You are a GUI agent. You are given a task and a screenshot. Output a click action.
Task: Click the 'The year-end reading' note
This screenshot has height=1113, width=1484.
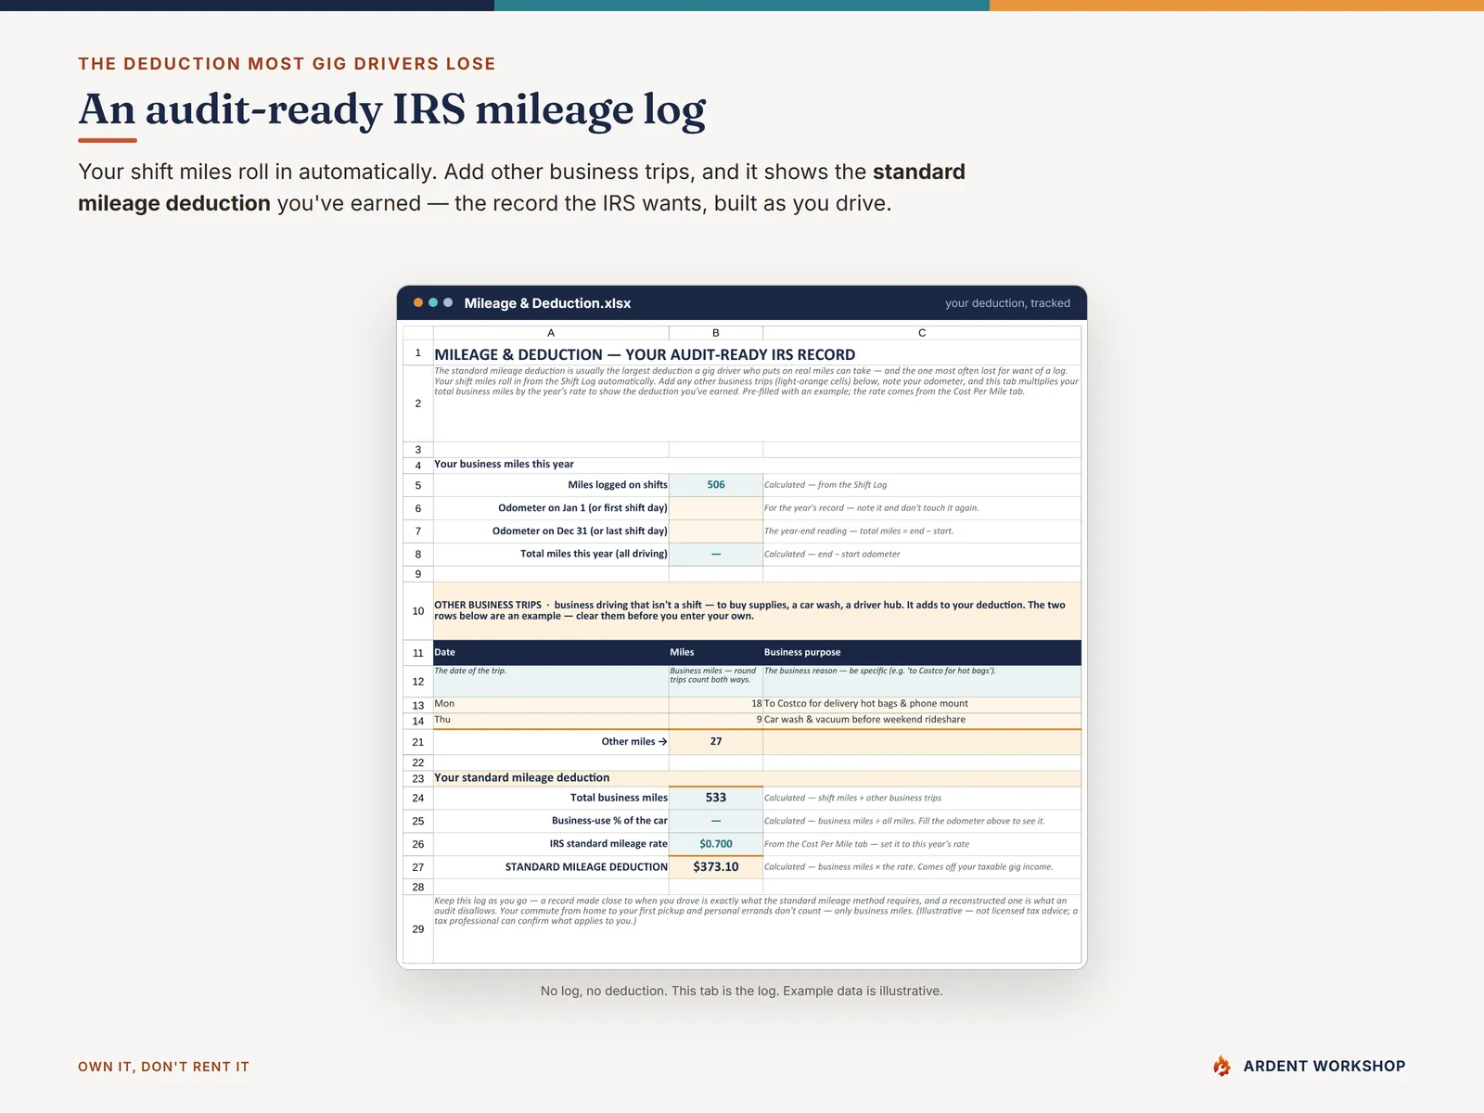pyautogui.click(x=859, y=531)
